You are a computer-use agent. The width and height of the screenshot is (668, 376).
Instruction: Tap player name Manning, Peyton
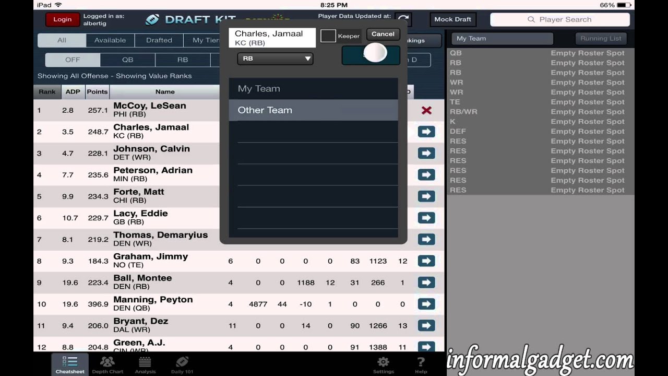tap(153, 300)
